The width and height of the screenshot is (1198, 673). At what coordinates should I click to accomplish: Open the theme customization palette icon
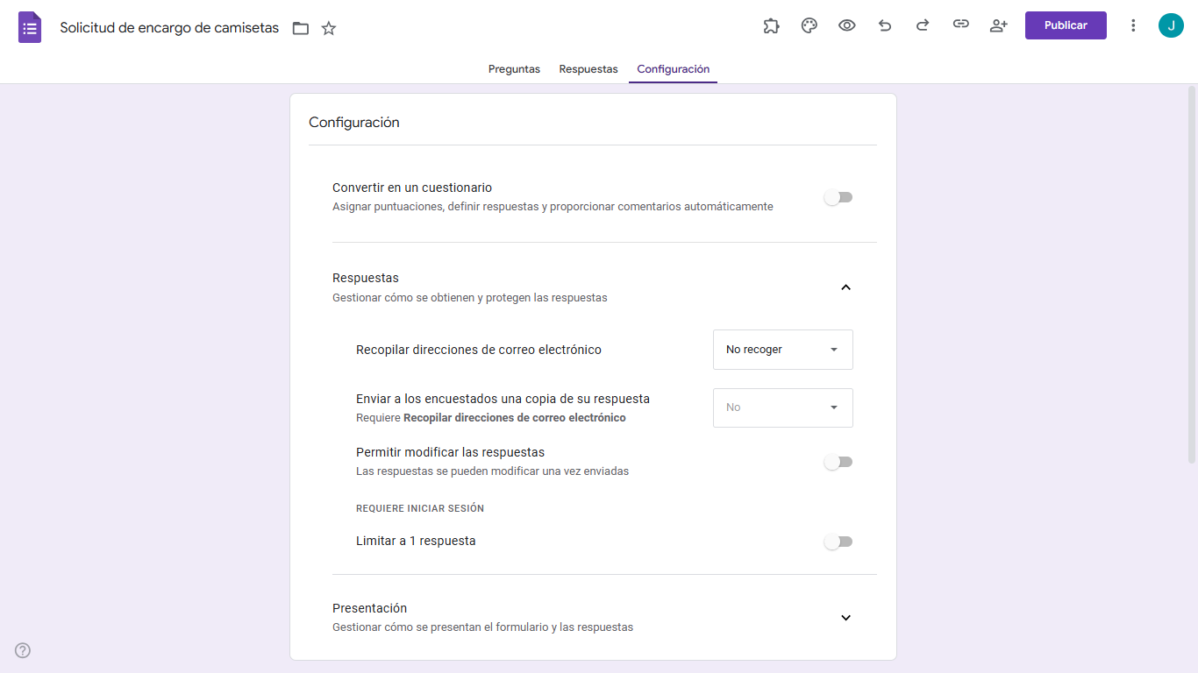(x=809, y=25)
